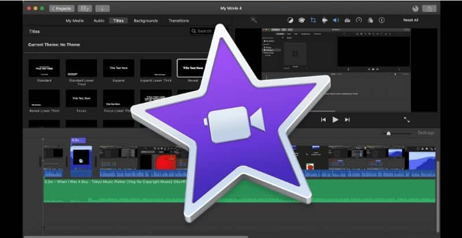Open the Share export button
This screenshot has width=462, height=238.
pyautogui.click(x=429, y=9)
